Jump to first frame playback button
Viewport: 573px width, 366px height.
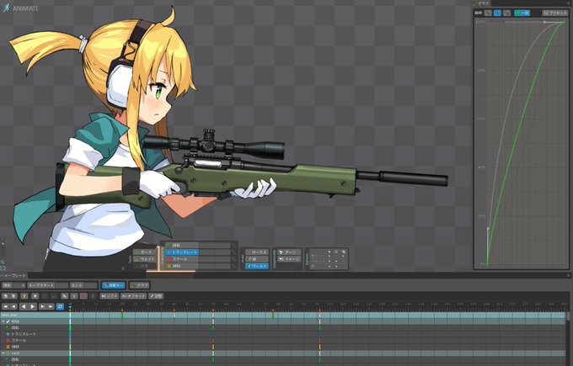click(x=6, y=307)
